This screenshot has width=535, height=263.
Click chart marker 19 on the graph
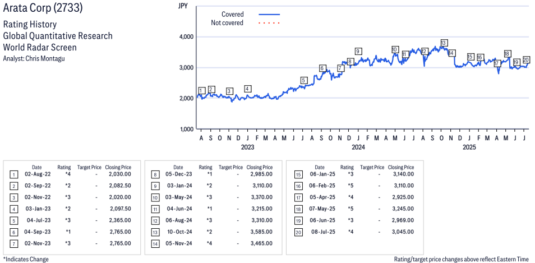516,62
